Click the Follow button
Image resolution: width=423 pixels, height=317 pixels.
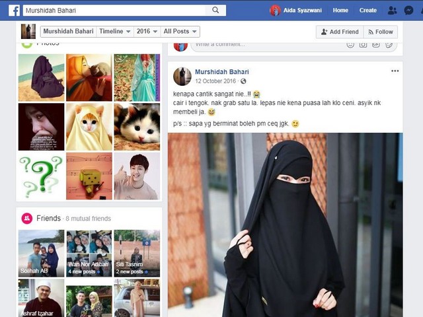coord(381,32)
